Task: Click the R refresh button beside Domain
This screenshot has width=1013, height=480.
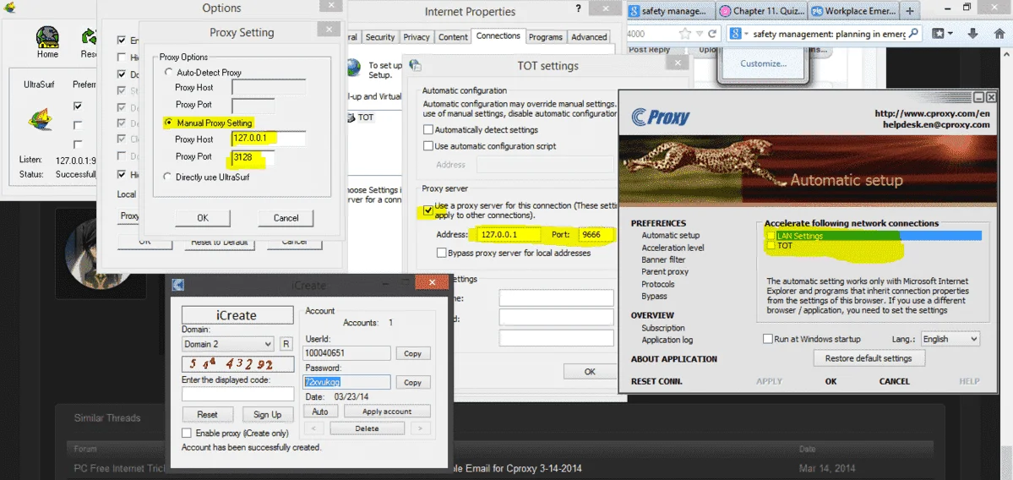Action: pyautogui.click(x=286, y=344)
